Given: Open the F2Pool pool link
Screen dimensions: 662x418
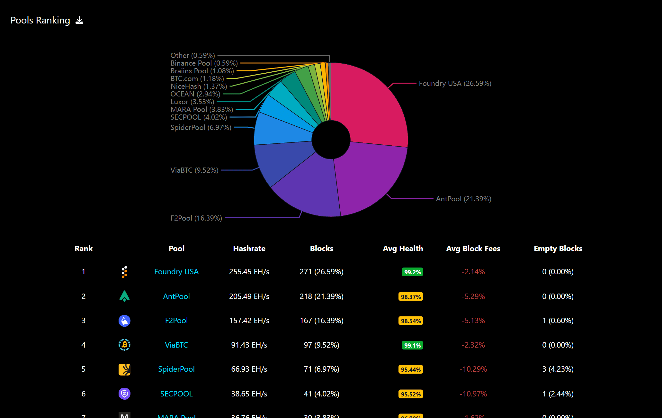Looking at the screenshot, I should click(176, 321).
